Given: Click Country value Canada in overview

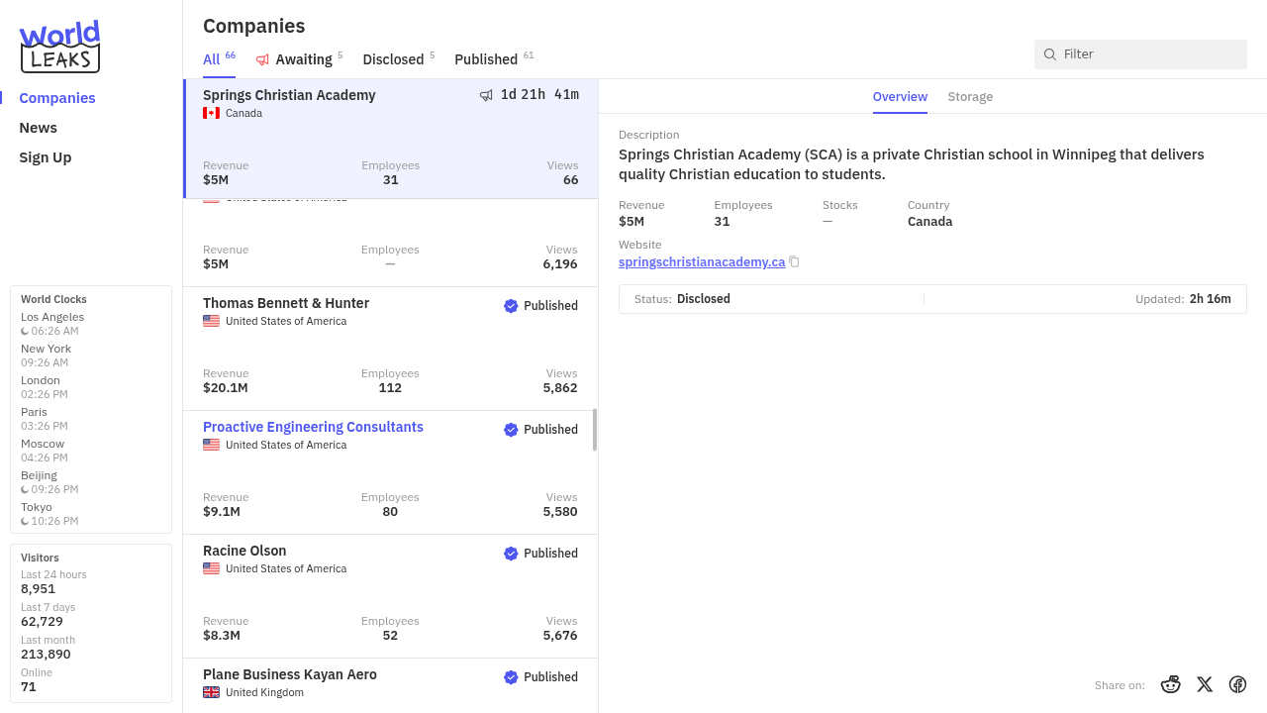Looking at the screenshot, I should pos(930,222).
